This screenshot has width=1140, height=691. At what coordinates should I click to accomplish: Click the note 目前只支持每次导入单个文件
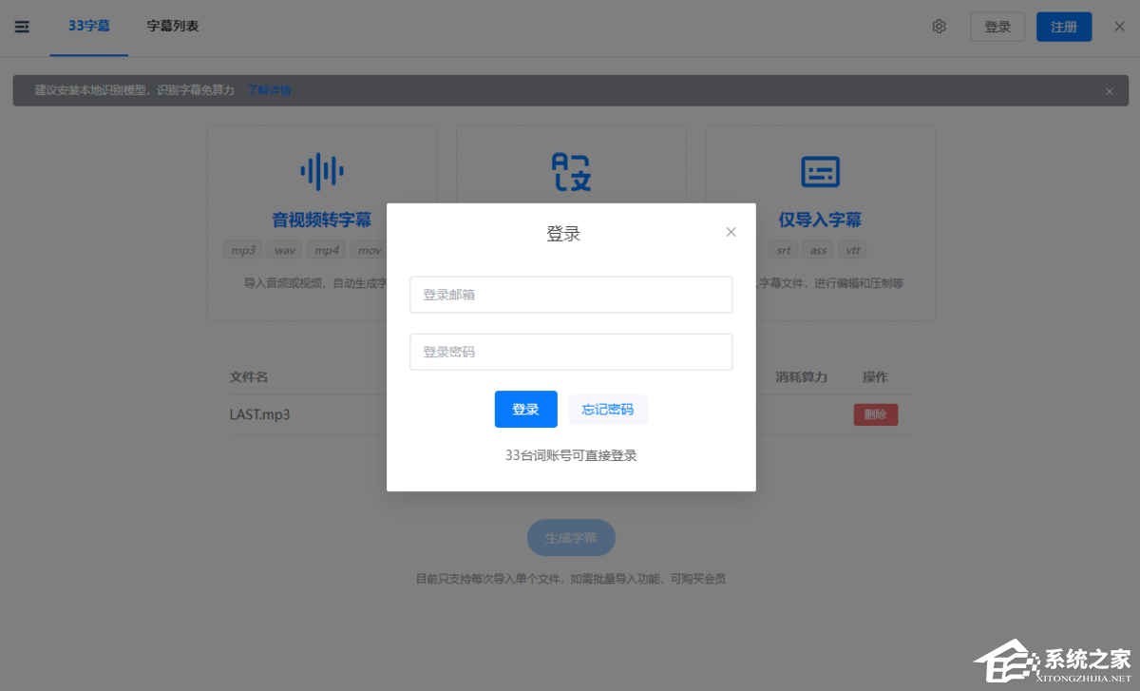click(x=490, y=578)
